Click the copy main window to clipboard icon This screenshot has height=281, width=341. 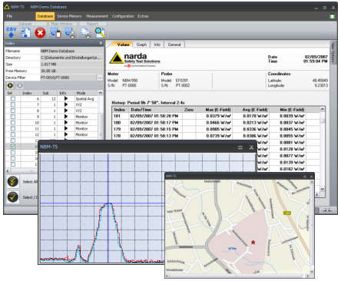pyautogui.click(x=55, y=33)
